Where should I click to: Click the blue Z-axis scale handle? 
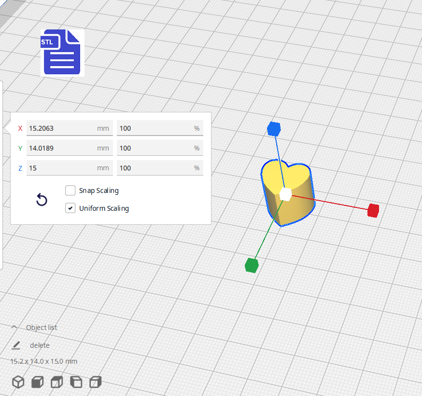[x=274, y=129]
